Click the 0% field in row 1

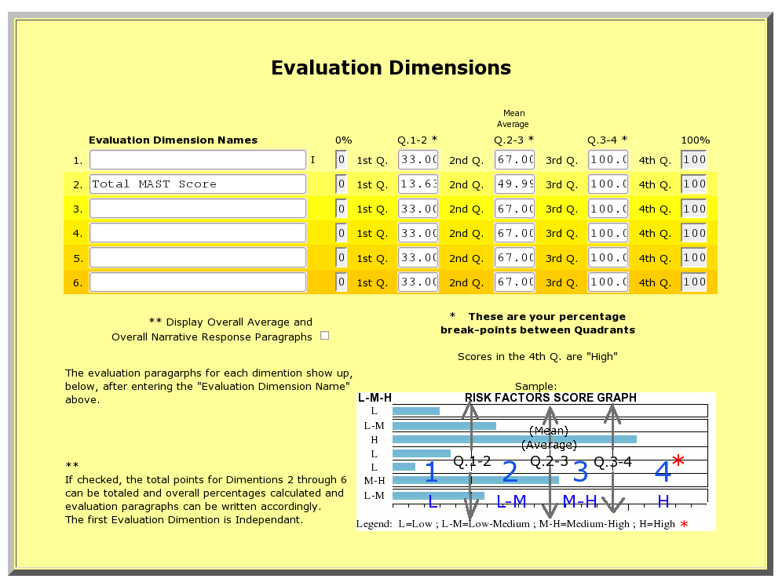(x=341, y=159)
